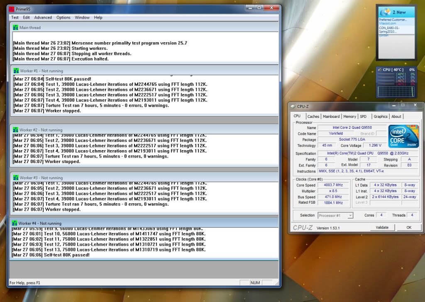Click the Threads count field
Viewport: 425px width, 302px height.
click(412, 215)
